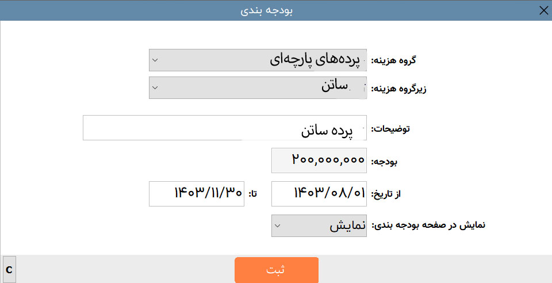
Task: Click the نمایش در صفحه بودجه بندی label
Action: [x=428, y=225]
